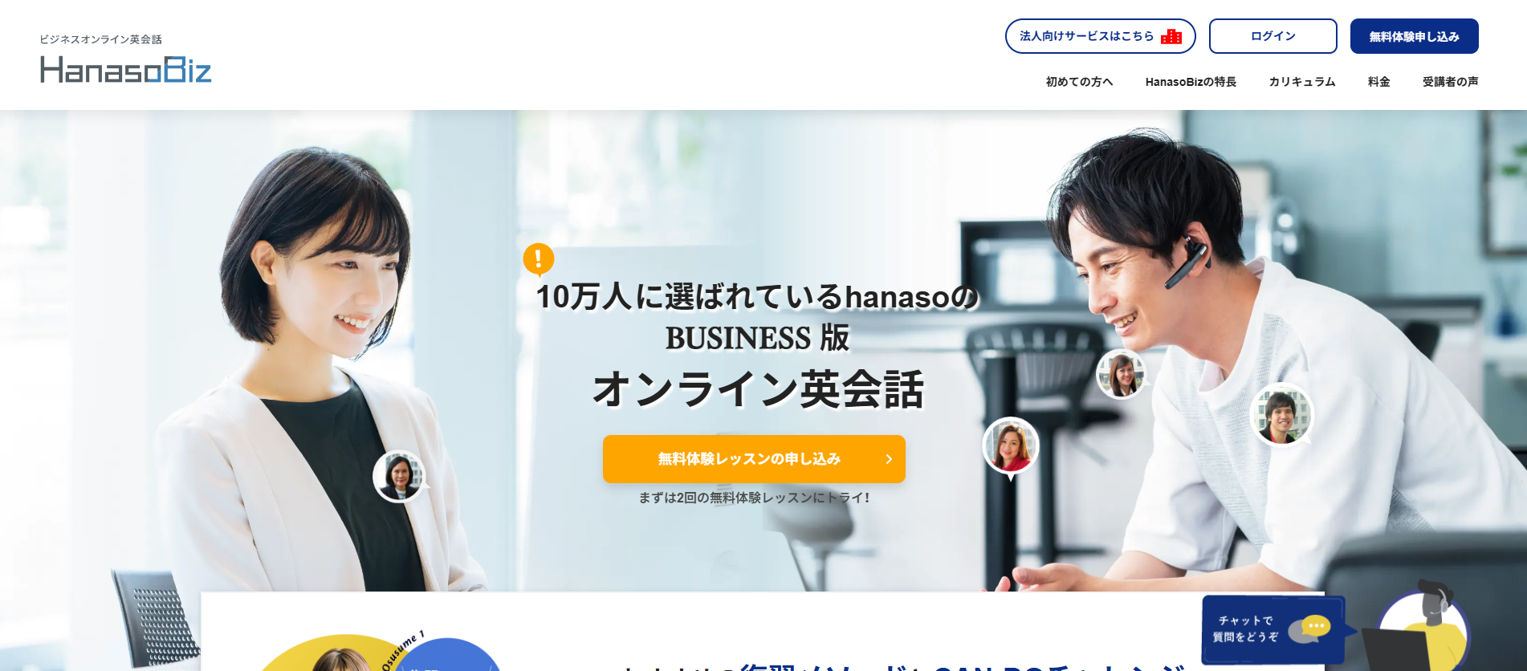
Task: Click teacher avatar near woman's shoulder
Action: 400,476
